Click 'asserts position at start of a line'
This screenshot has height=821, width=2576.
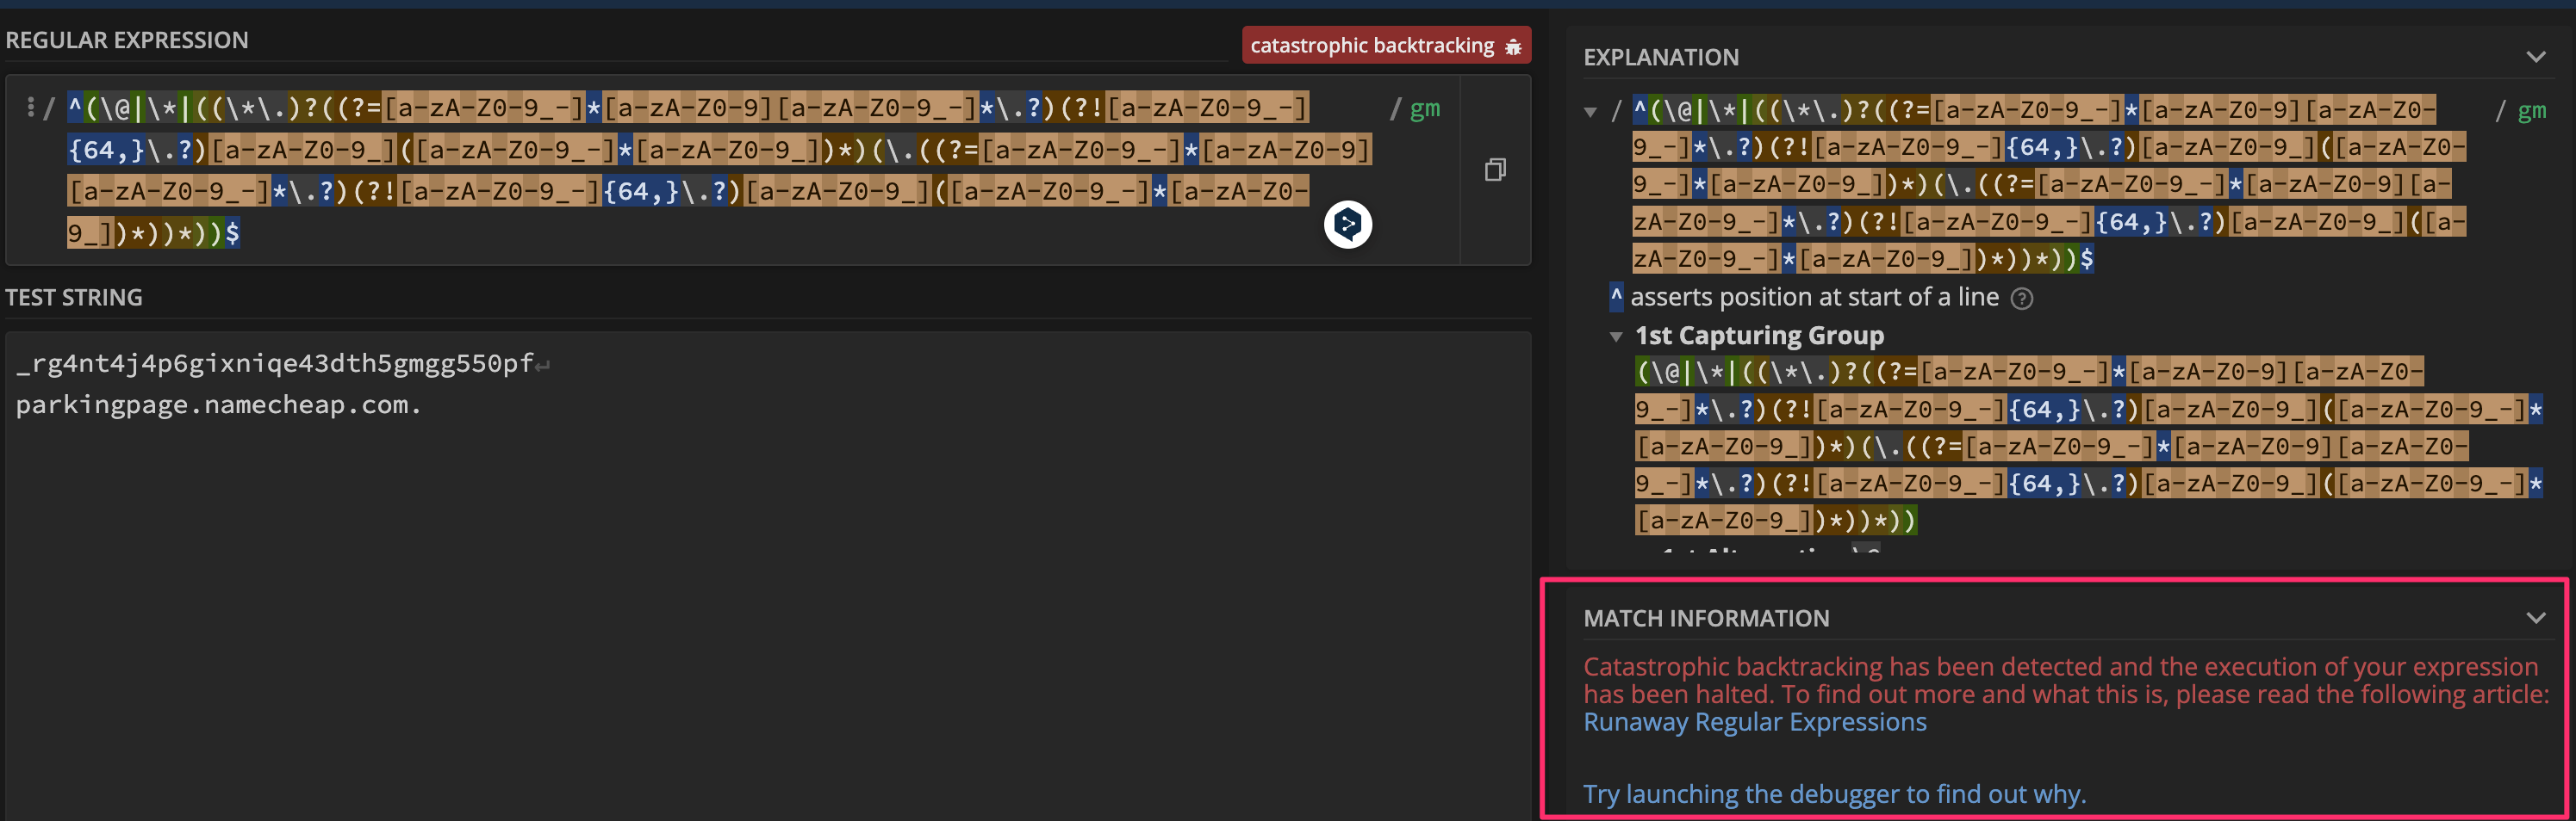pos(1814,298)
